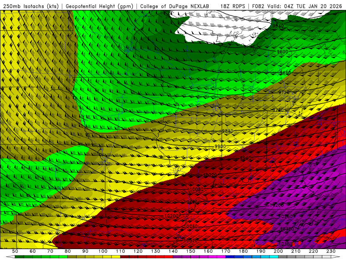The width and height of the screenshot is (346, 259).
Task: Click the left arrow end of the color bar
Action: [10, 257]
